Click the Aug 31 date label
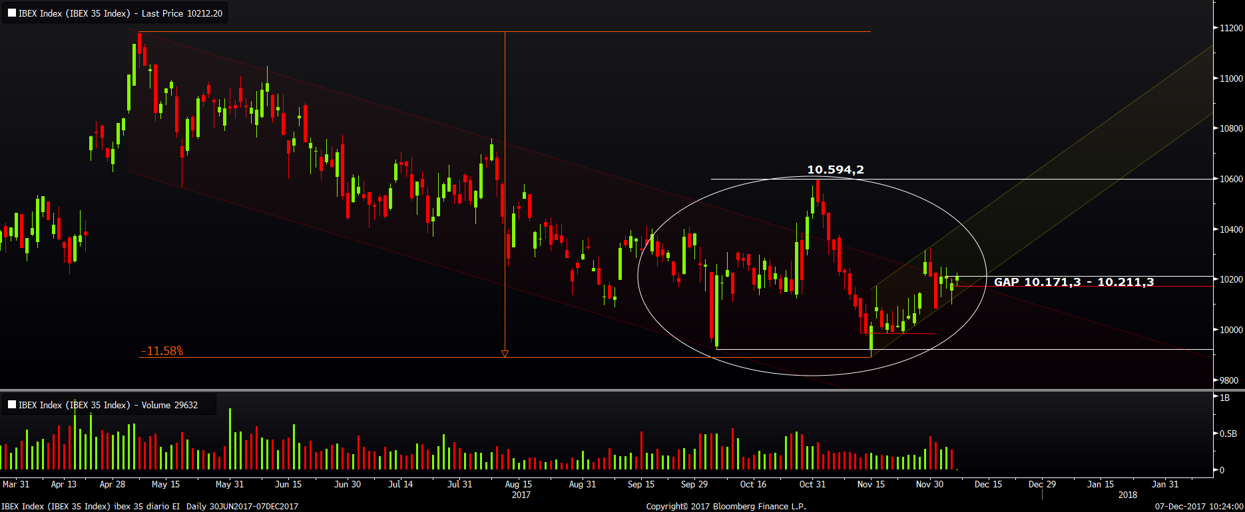This screenshot has height=512, width=1245. (583, 484)
